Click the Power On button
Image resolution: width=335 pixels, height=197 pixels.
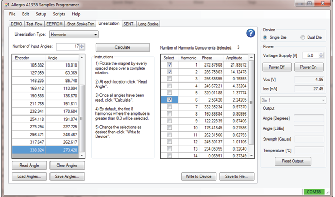pos(309,67)
